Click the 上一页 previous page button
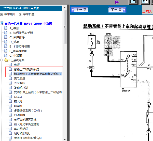 pos(80,10)
